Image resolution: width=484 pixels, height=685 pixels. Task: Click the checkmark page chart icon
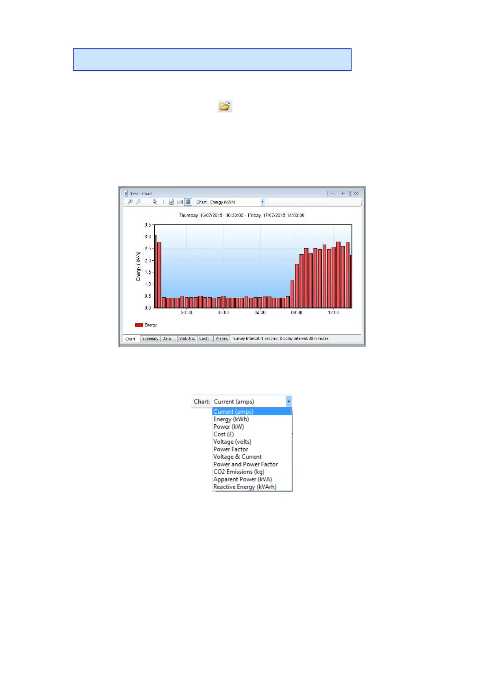click(171, 202)
